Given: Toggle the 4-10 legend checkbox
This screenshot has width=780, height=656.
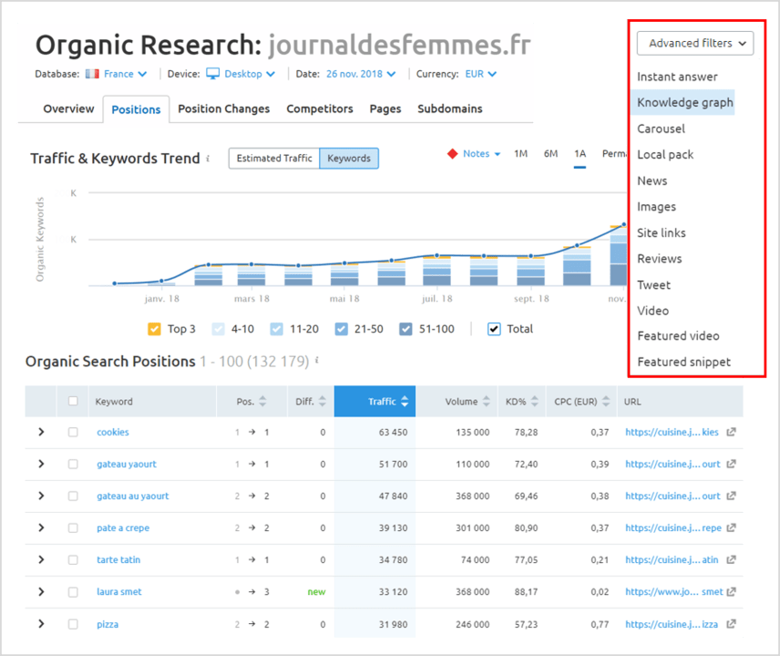Looking at the screenshot, I should coord(218,329).
